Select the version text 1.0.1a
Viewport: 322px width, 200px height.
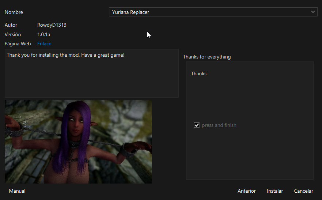pyautogui.click(x=44, y=34)
